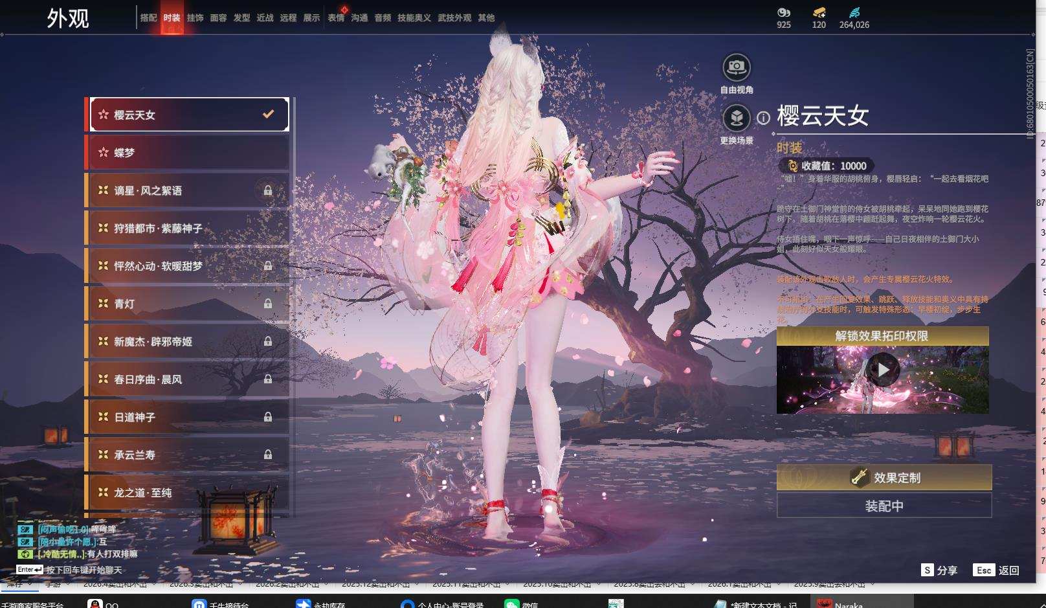This screenshot has height=608, width=1046.
Task: Open the 沟通 tab
Action: 360,18
